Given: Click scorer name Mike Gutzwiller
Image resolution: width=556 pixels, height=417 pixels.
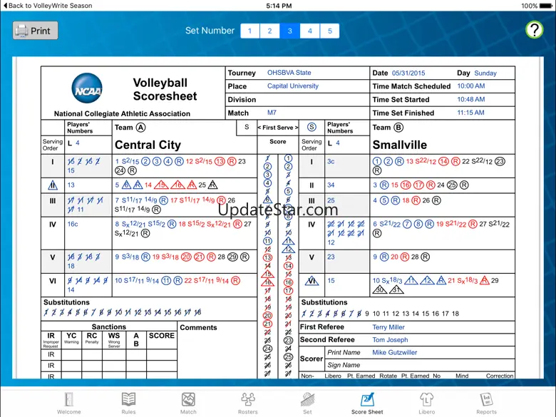Looking at the screenshot, I should point(395,352).
